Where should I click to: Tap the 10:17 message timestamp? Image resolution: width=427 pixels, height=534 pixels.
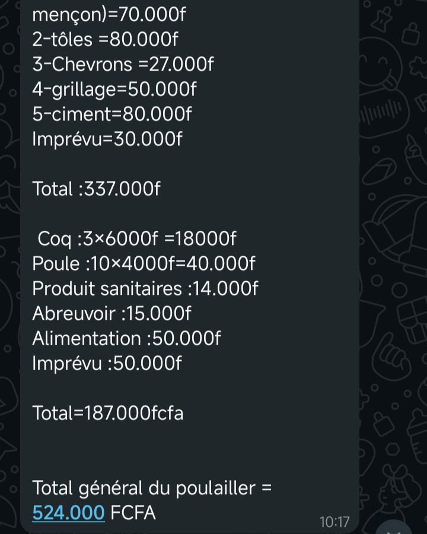334,522
